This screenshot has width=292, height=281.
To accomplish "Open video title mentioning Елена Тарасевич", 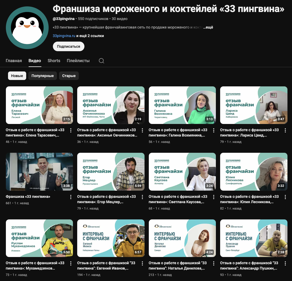I will coord(35,133).
